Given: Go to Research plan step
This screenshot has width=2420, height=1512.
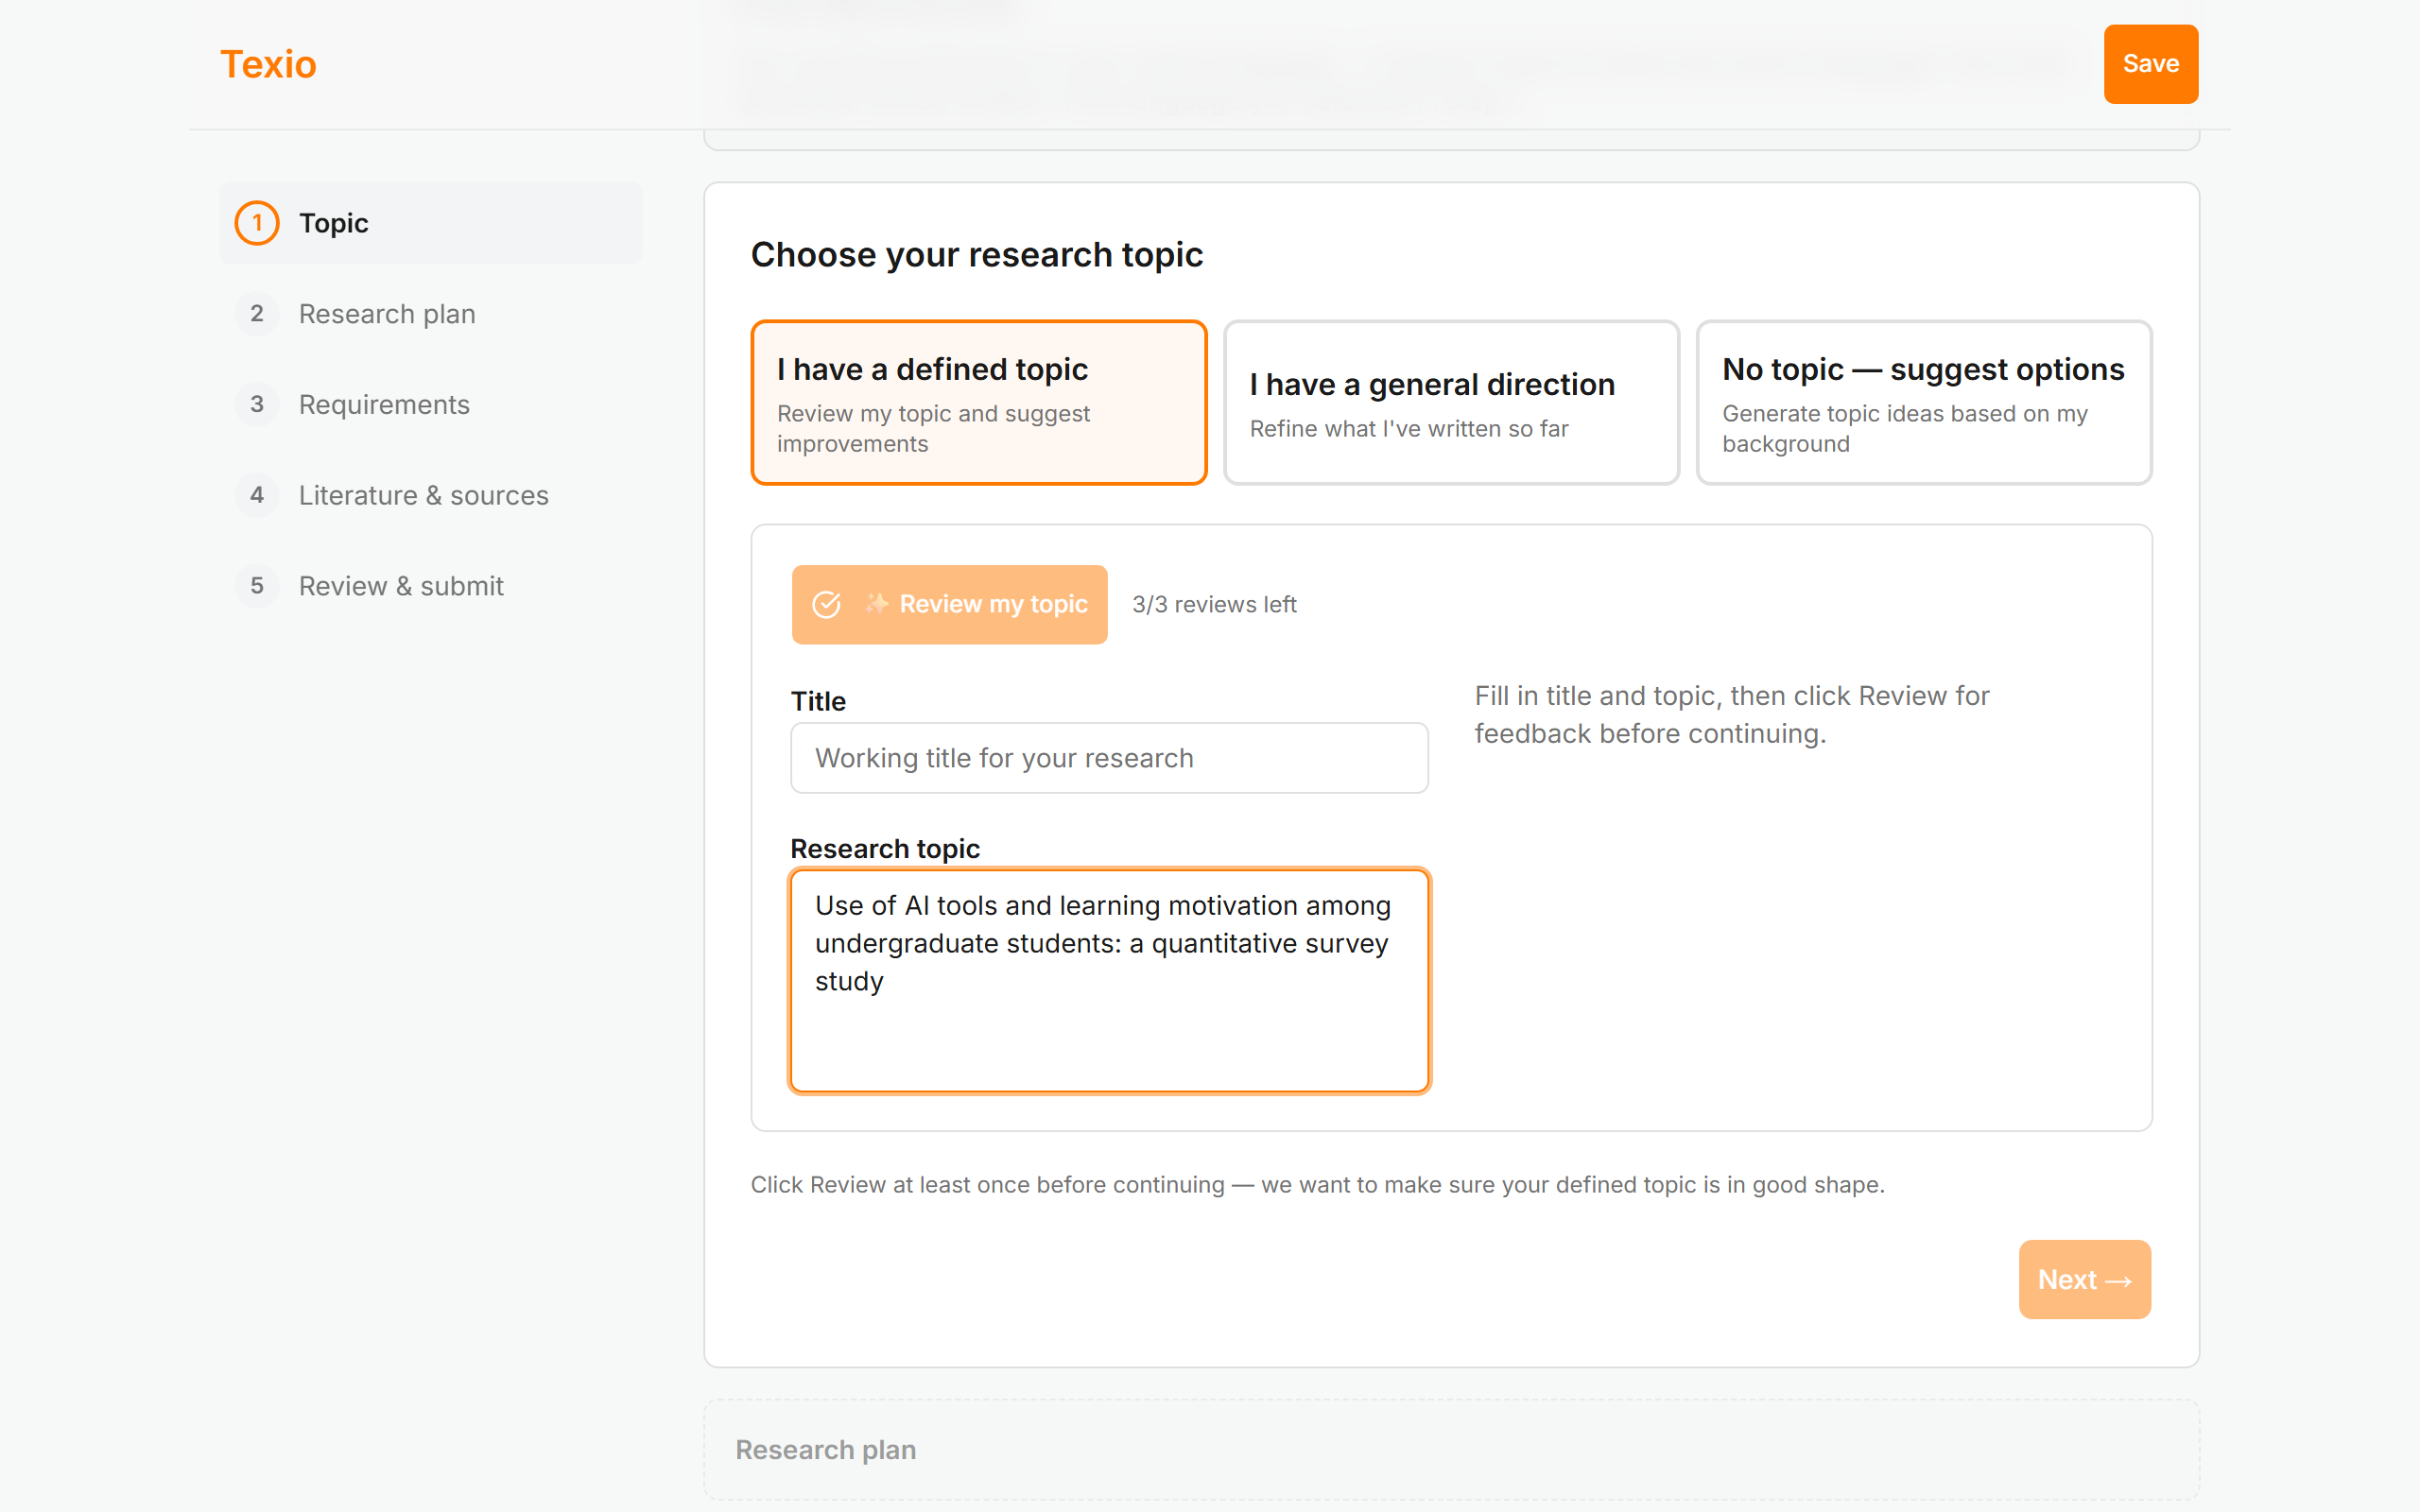Looking at the screenshot, I should pyautogui.click(x=430, y=314).
